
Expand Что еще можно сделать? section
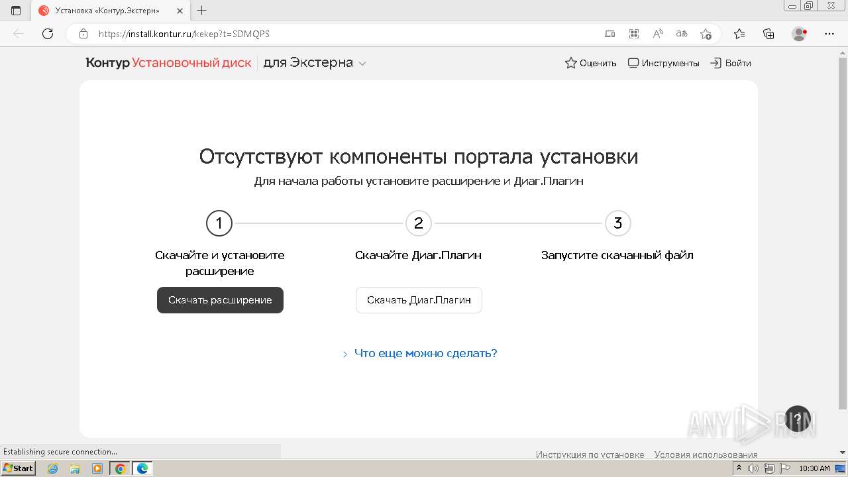[420, 353]
